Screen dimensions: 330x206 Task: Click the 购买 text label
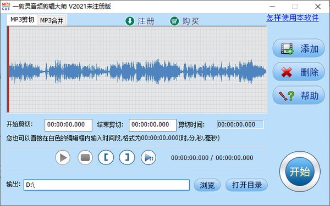point(190,21)
